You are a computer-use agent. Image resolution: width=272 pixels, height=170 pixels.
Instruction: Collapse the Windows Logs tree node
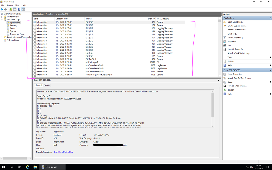tap(2, 20)
